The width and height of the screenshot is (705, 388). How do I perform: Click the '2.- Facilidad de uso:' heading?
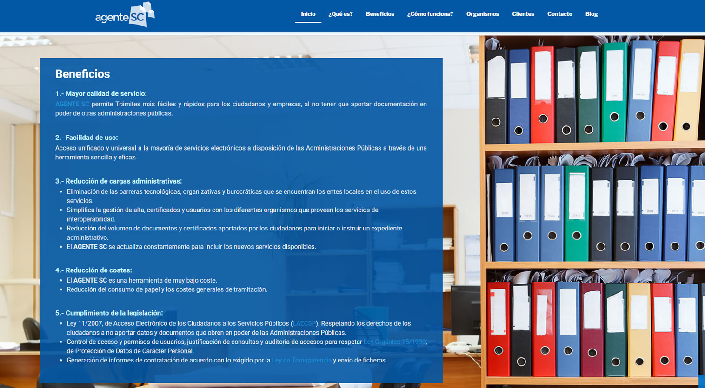pos(86,138)
